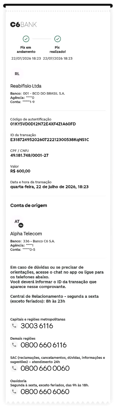Click the 'Pix em andamento' checkmark icon
Screen dimensions: 116x410
tap(26, 39)
